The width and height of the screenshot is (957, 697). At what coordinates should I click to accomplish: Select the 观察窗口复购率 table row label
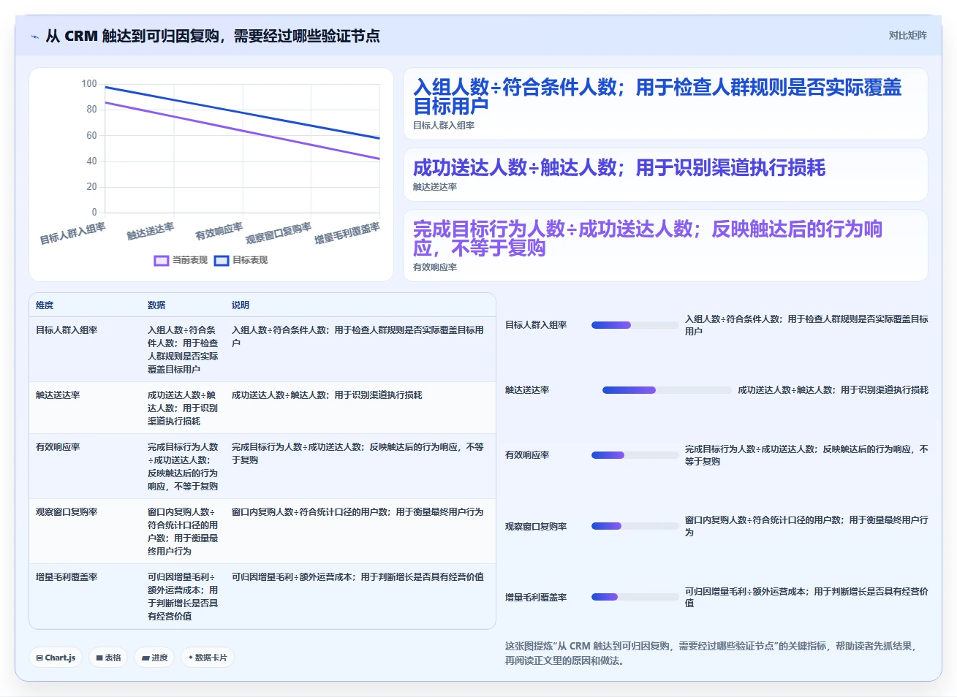tap(67, 512)
